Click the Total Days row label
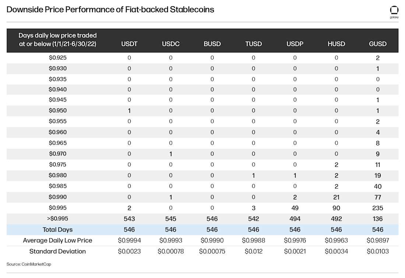The width and height of the screenshot is (405, 278). (57, 230)
